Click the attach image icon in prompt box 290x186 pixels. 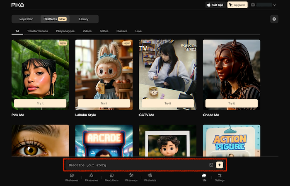(x=211, y=165)
